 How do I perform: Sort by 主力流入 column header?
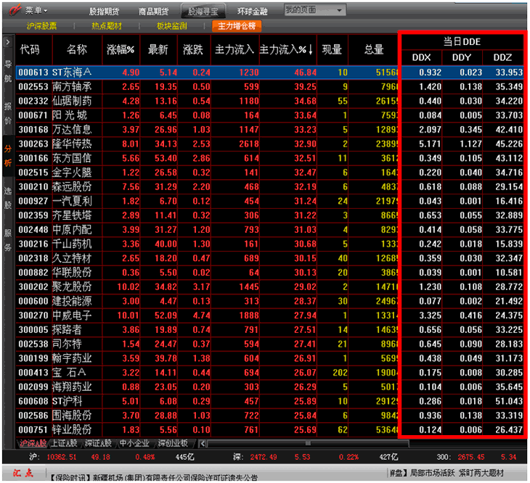235,49
